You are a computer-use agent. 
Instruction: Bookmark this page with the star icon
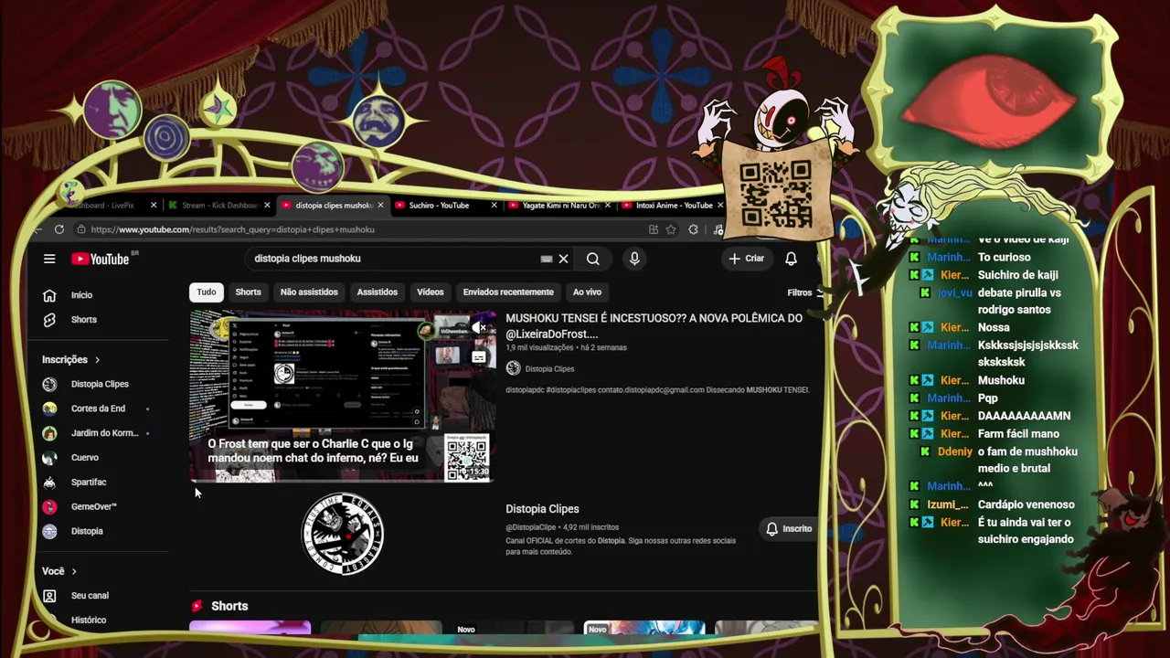coord(671,229)
